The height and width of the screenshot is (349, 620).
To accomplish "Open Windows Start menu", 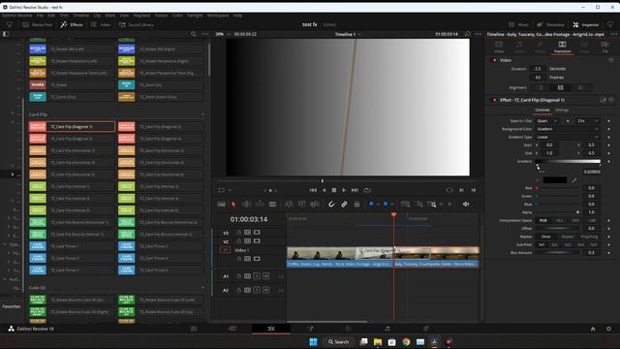I will coord(313,342).
